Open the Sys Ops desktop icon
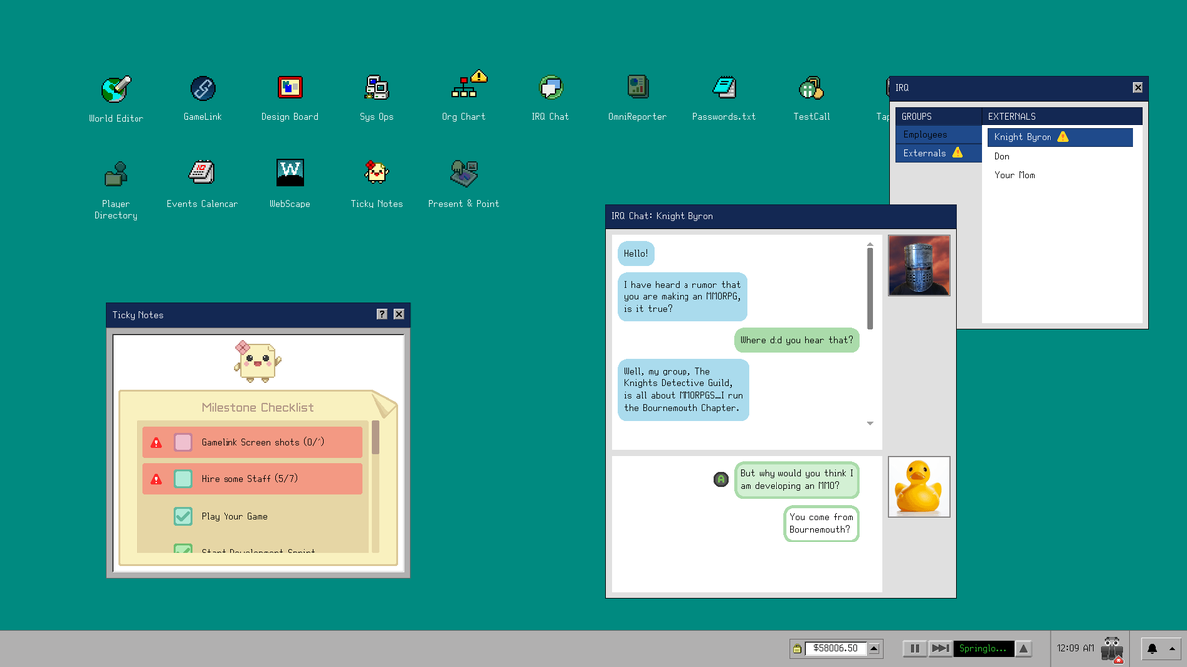 [x=376, y=88]
